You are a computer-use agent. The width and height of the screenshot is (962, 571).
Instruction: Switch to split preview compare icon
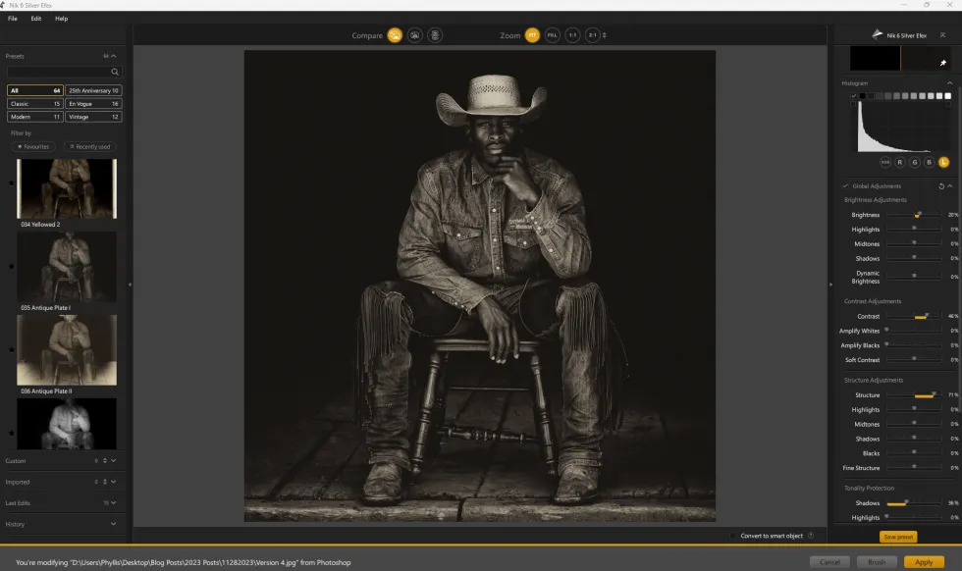coord(414,35)
